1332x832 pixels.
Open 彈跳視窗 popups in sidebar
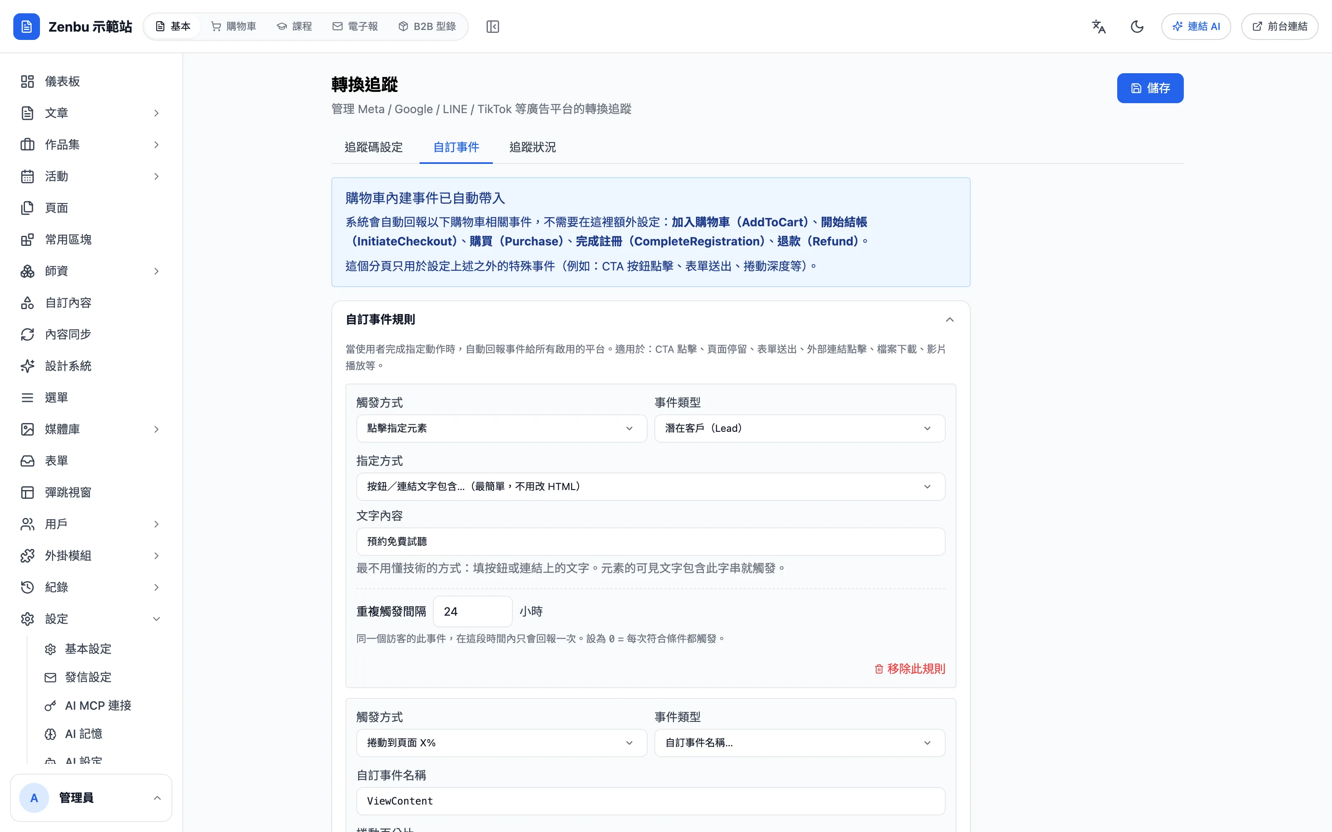click(92, 493)
